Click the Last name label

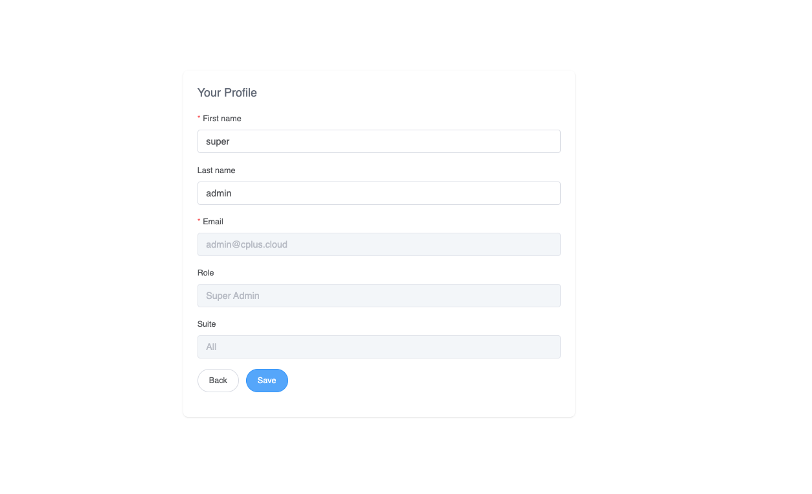coord(216,171)
